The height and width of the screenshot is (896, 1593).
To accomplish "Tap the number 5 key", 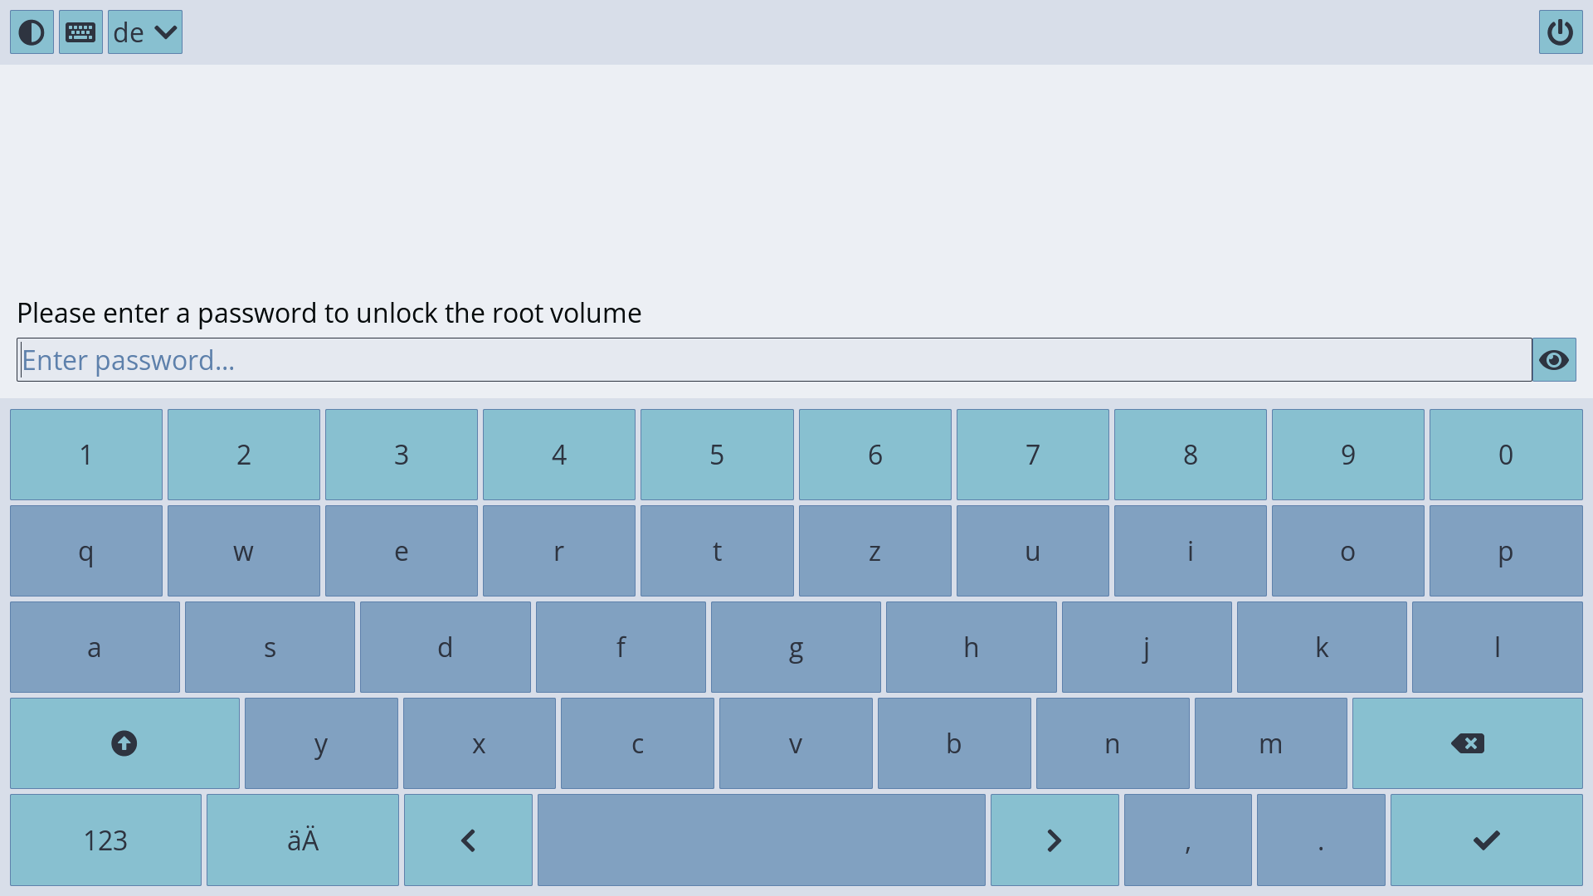I will 717,455.
